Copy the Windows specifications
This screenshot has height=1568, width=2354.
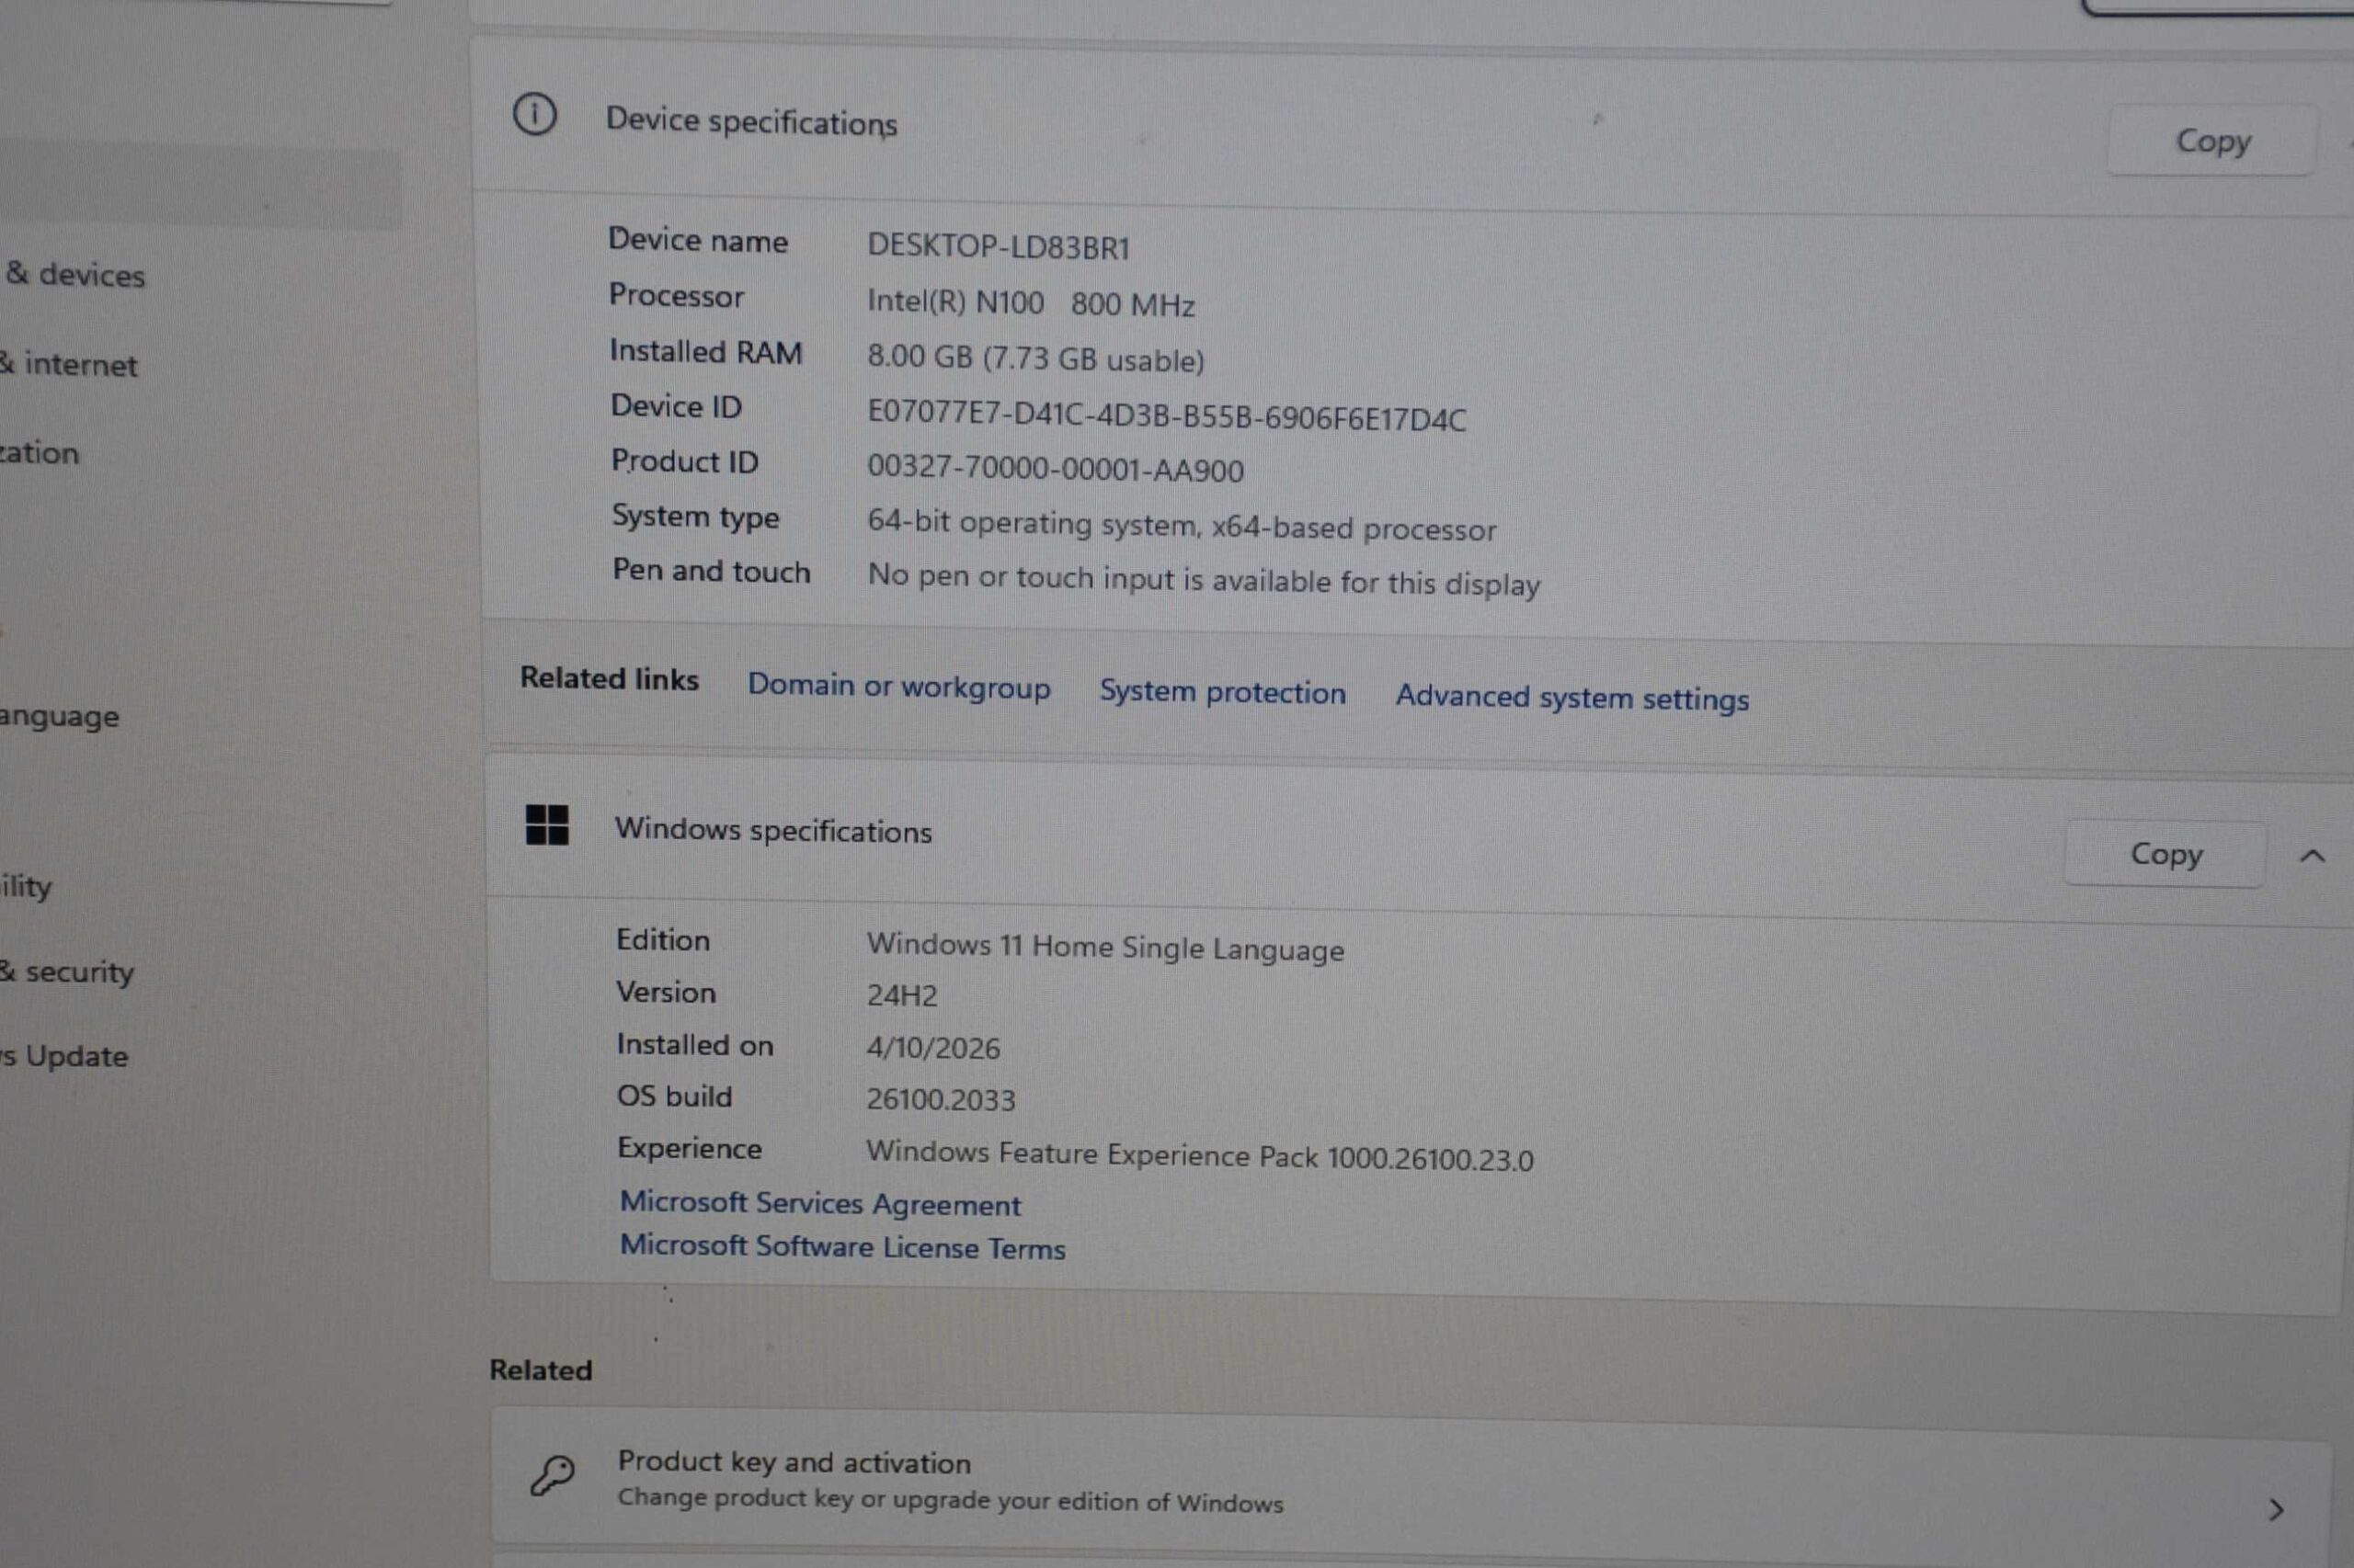click(x=2165, y=854)
